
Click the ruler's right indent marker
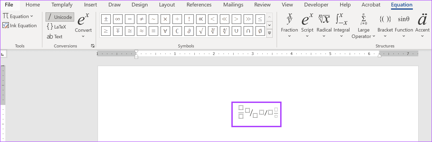click(379, 56)
